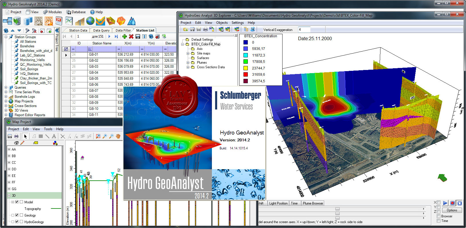466x228 pixels.
Task: Select the pan hand tool in Map Project
Action: (x=118, y=136)
